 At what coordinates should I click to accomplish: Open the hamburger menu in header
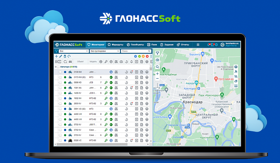[198, 45]
